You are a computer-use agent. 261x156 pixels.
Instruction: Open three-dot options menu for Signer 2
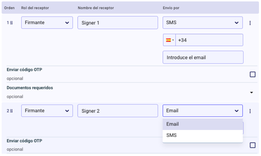(250, 111)
